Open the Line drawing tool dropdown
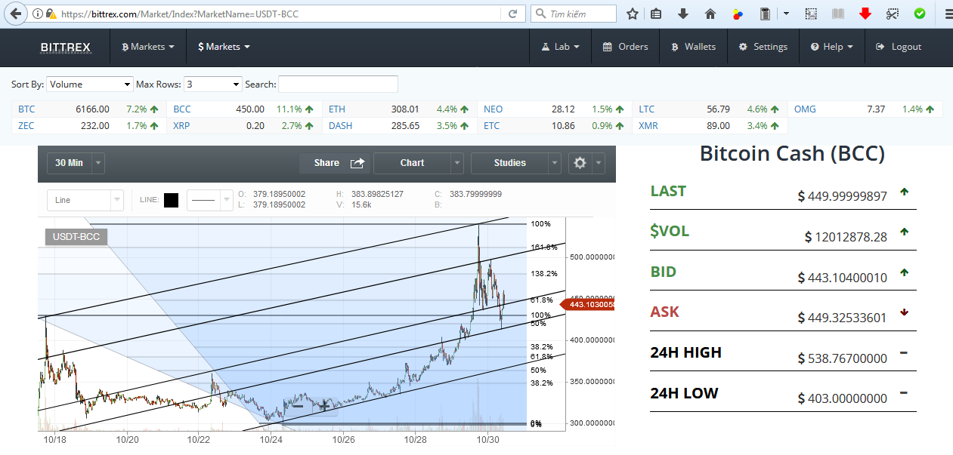 tap(85, 200)
